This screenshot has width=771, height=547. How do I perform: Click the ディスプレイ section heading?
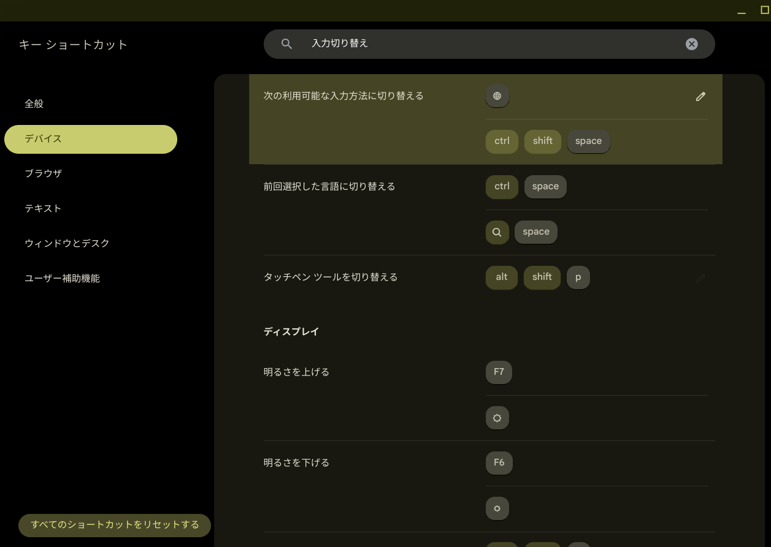point(291,331)
